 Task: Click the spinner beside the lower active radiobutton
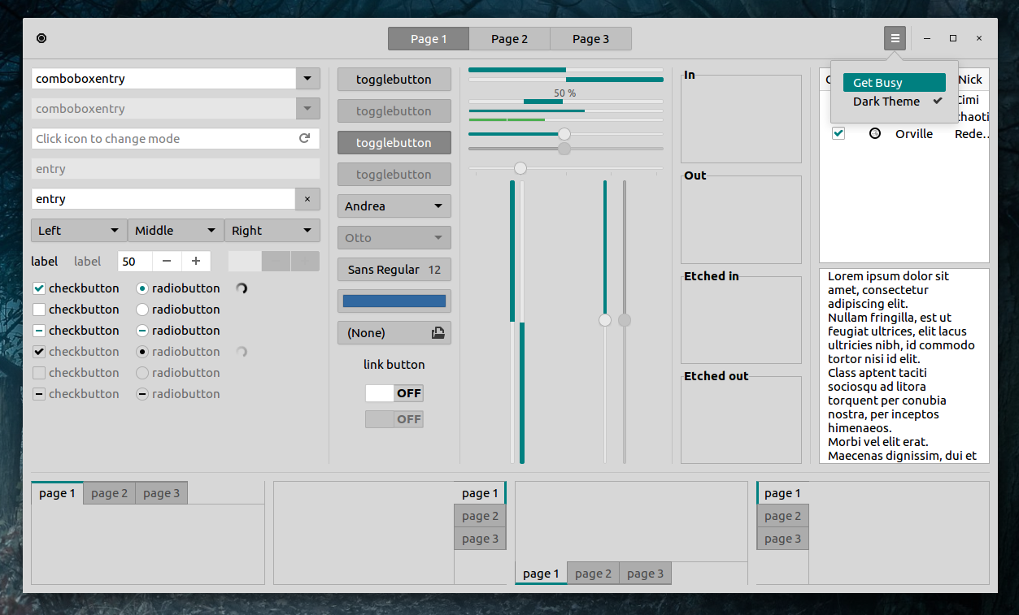pyautogui.click(x=242, y=351)
